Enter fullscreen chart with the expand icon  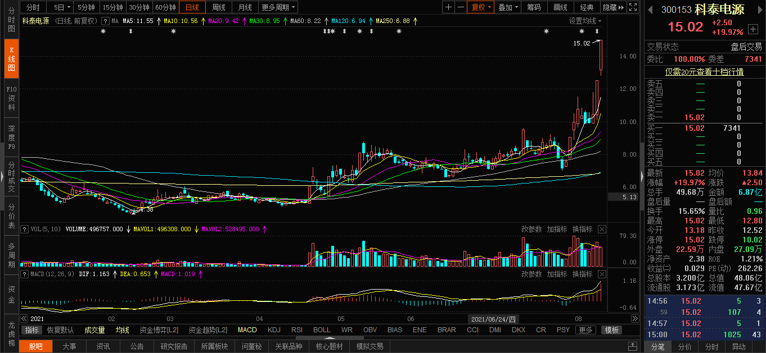click(633, 7)
